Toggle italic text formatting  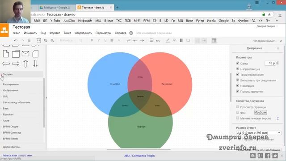[99, 40]
